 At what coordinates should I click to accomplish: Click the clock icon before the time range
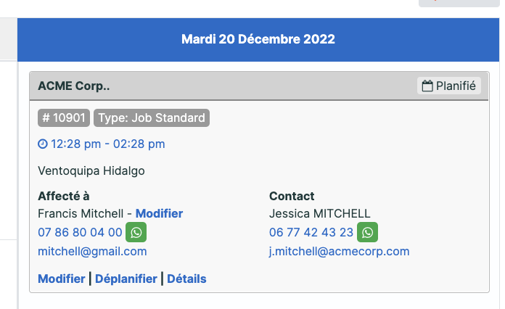pyautogui.click(x=43, y=144)
